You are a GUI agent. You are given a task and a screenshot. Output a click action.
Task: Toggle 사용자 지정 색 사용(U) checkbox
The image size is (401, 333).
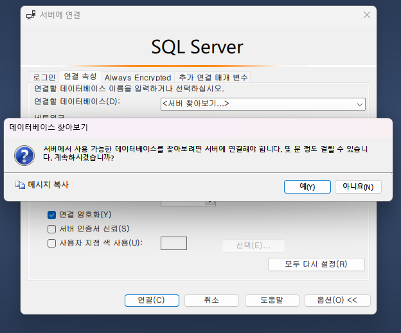click(x=51, y=243)
